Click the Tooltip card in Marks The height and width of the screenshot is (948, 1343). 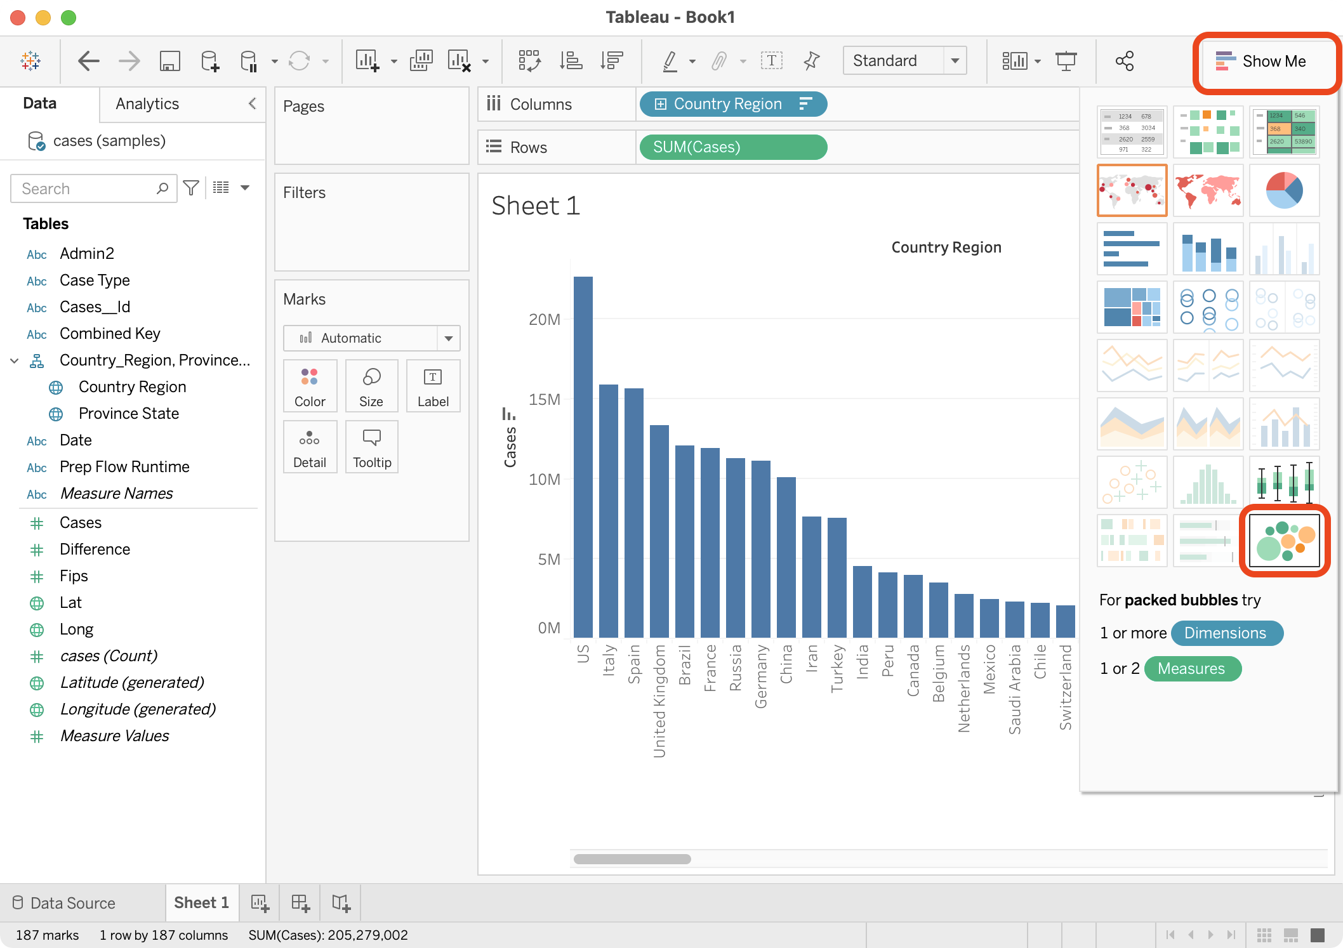pos(372,447)
